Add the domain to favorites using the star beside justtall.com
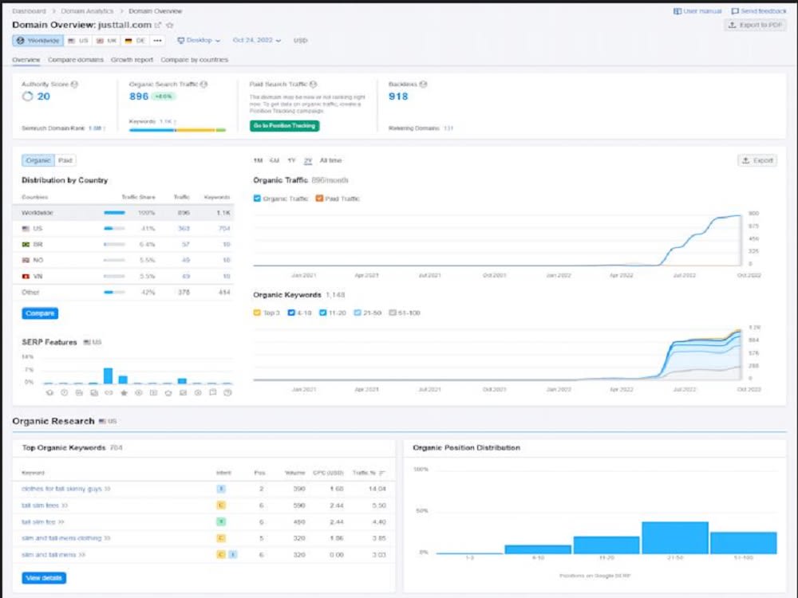The height and width of the screenshot is (598, 798). [170, 25]
